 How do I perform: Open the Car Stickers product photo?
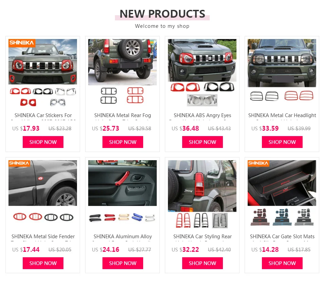(43, 73)
